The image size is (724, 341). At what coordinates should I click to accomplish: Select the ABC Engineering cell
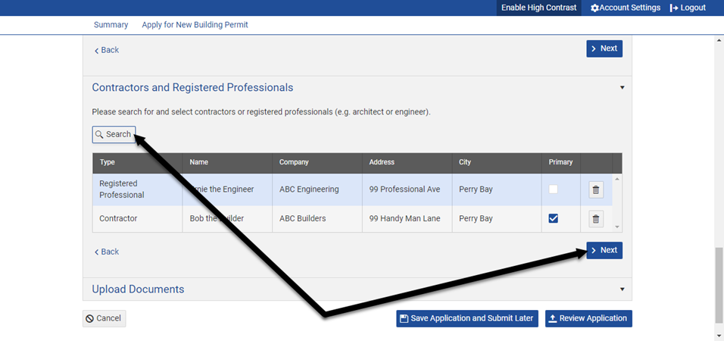pyautogui.click(x=317, y=189)
